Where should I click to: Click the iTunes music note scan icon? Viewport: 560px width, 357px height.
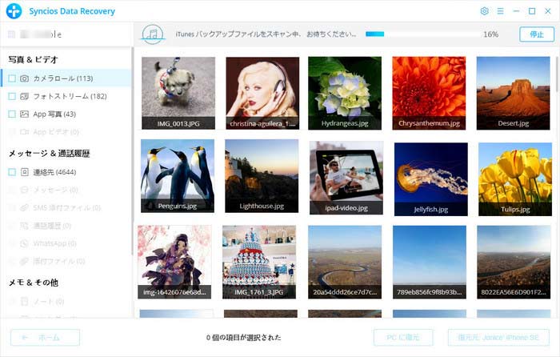pos(153,34)
